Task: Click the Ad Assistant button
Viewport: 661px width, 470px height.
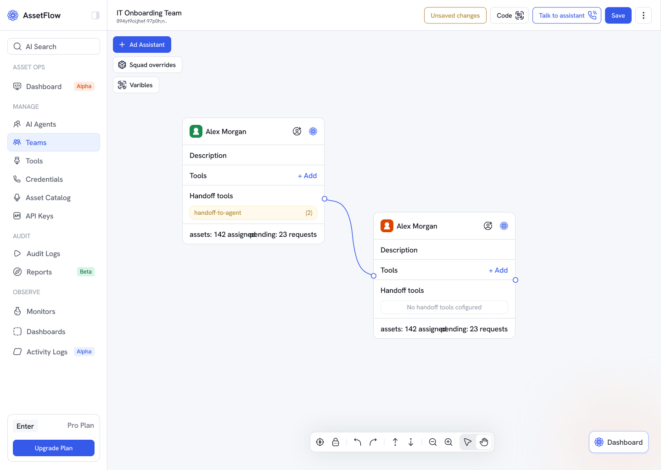Action: (x=142, y=45)
